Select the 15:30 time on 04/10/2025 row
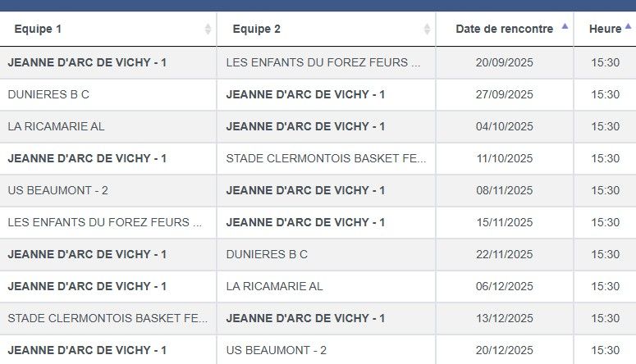This screenshot has width=636, height=364. pos(605,126)
